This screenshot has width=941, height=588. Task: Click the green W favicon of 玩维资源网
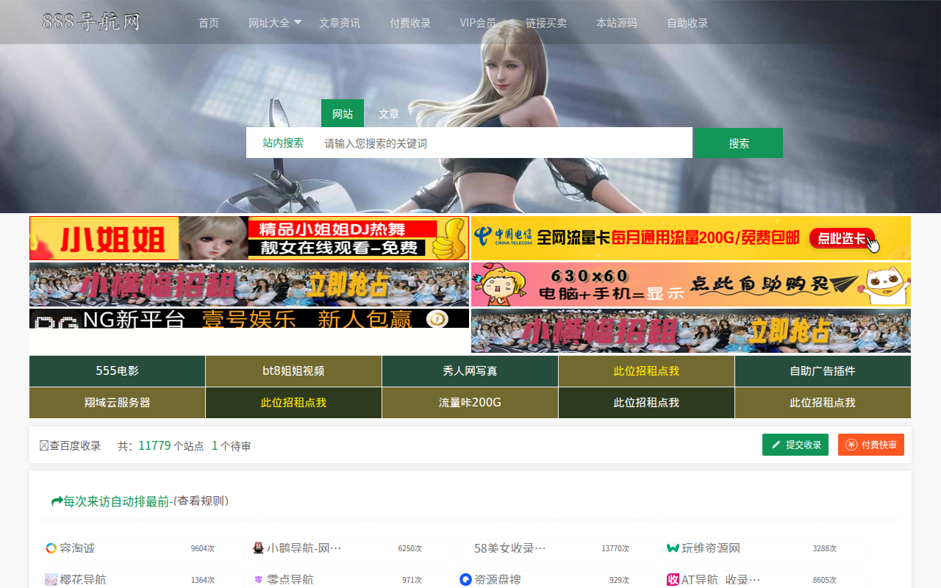click(673, 548)
